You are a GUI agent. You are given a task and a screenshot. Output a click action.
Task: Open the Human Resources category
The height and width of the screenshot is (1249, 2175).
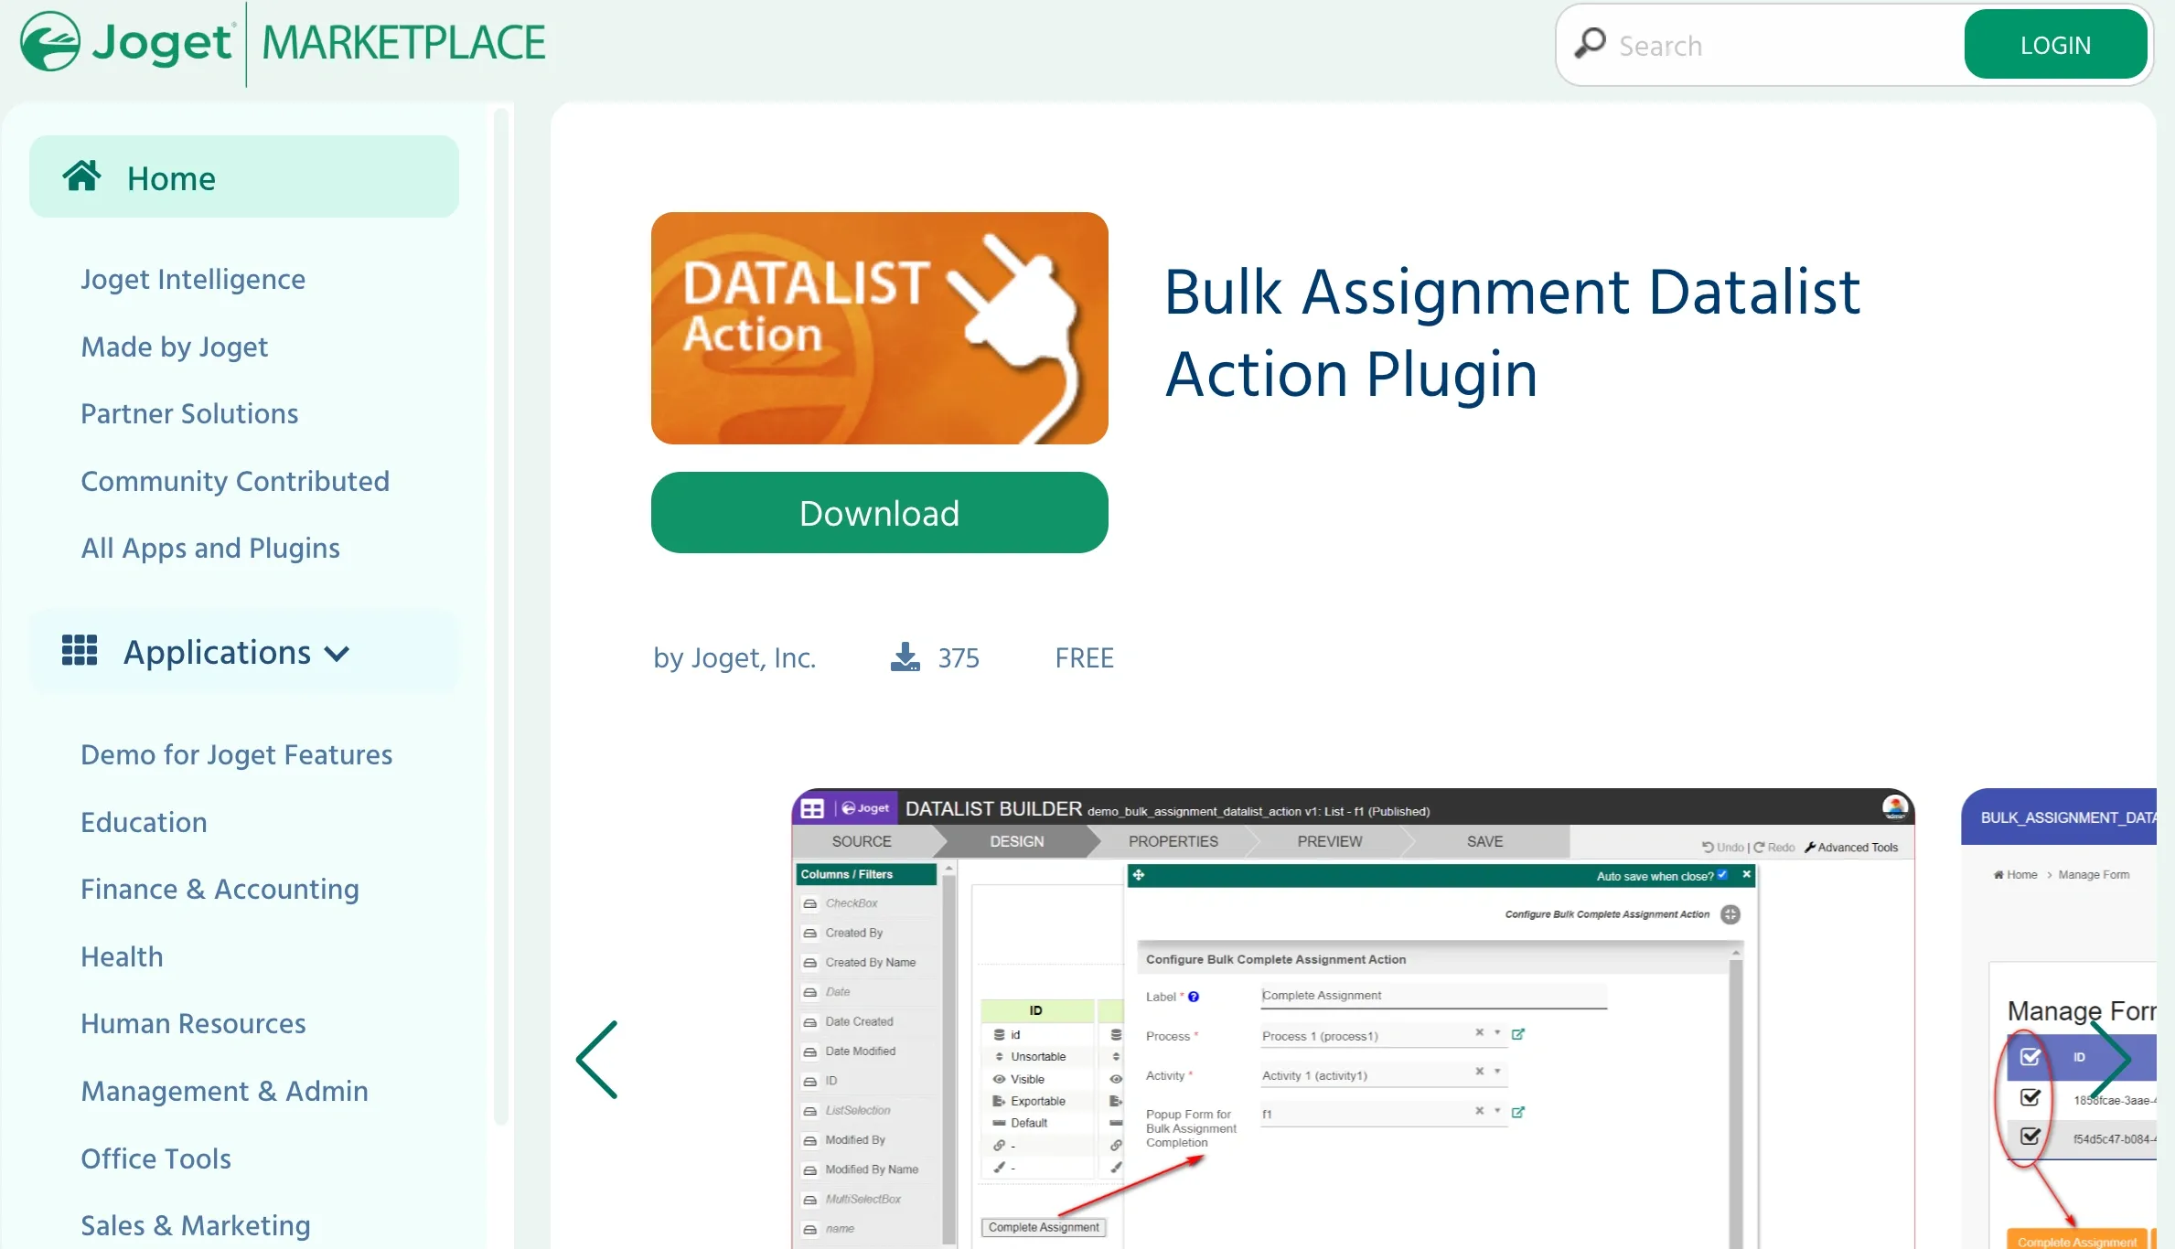(x=193, y=1023)
